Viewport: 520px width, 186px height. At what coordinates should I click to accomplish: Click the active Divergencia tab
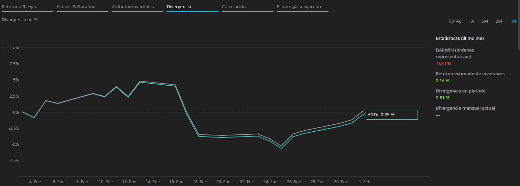(179, 7)
